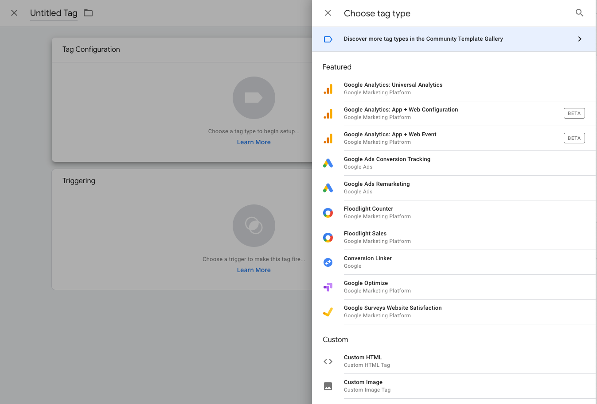Select Google Surveys Website Satisfaction tag
This screenshot has width=597, height=404.
pyautogui.click(x=454, y=312)
